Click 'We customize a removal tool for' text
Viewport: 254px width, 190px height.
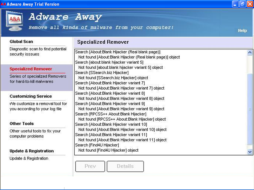[x=38, y=104]
